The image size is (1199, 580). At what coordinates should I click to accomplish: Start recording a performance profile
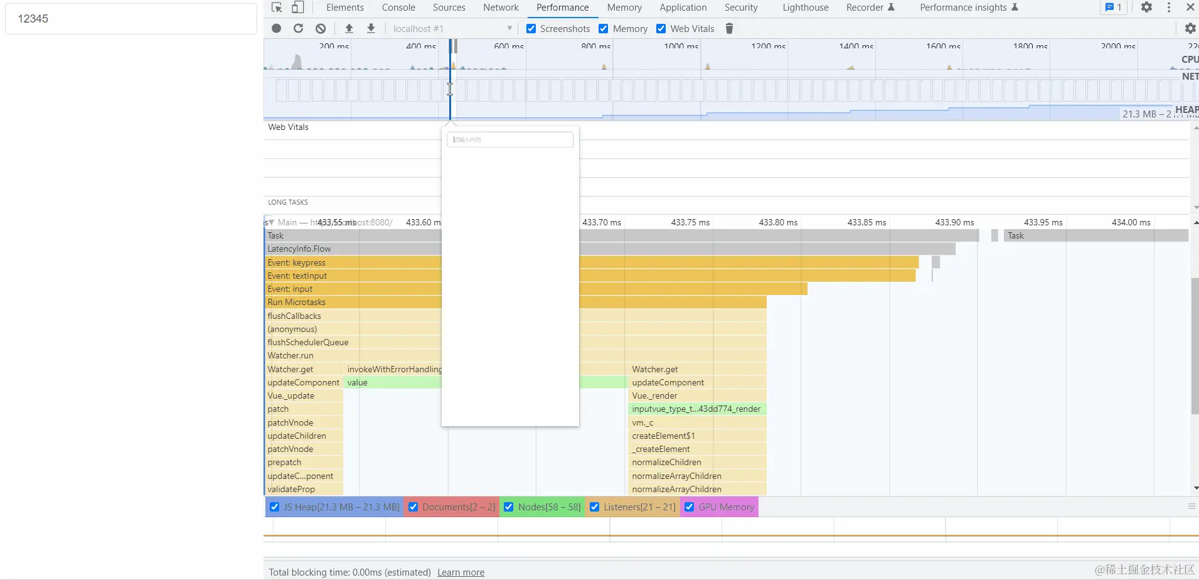(x=277, y=28)
